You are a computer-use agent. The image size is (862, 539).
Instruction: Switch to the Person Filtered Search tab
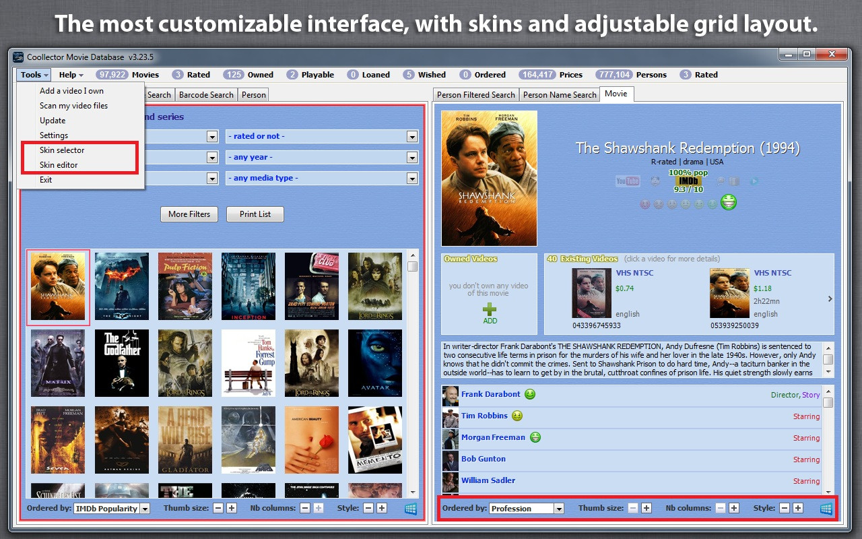point(475,95)
